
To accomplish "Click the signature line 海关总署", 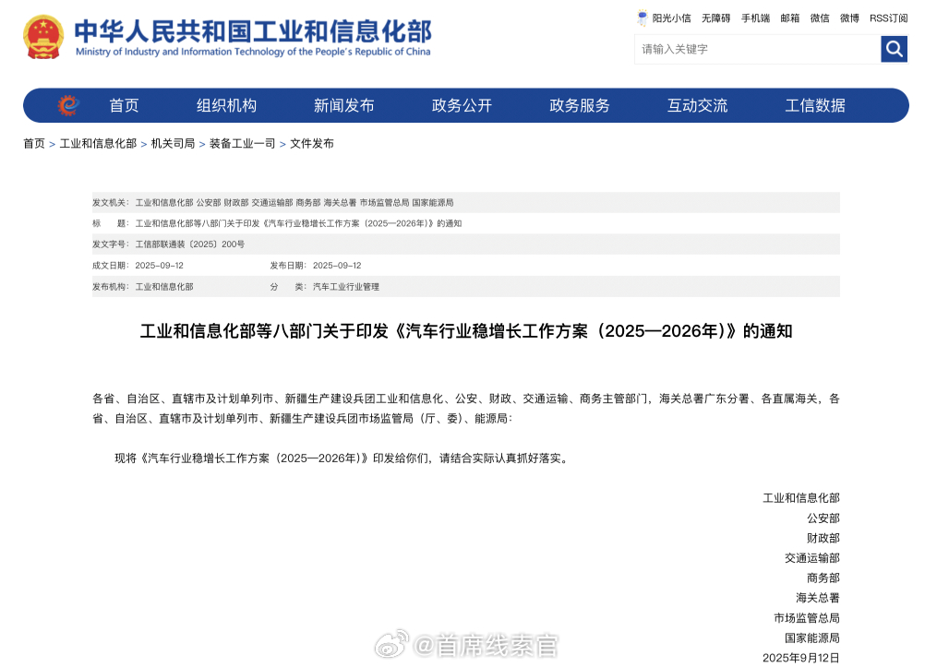I will [x=818, y=598].
